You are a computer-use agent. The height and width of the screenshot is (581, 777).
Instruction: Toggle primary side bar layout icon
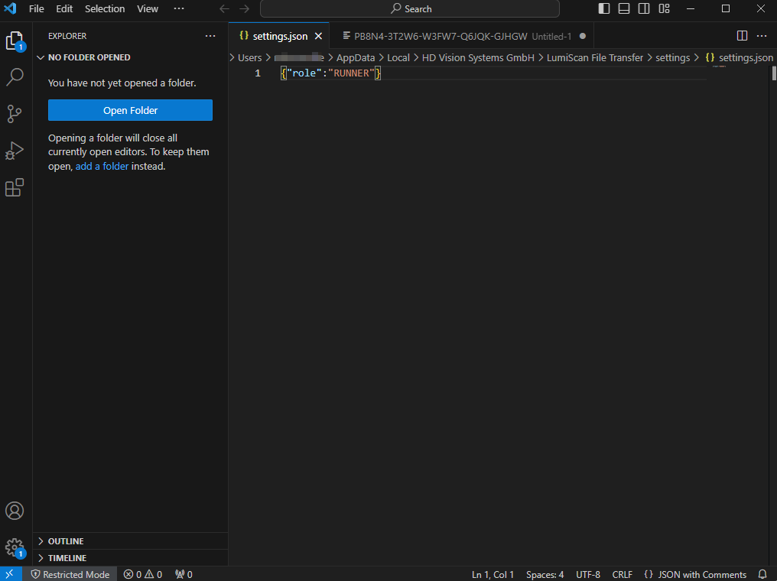pyautogui.click(x=603, y=8)
